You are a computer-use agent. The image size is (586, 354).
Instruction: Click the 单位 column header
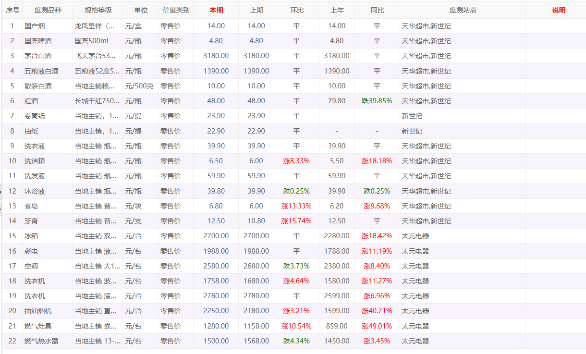141,10
